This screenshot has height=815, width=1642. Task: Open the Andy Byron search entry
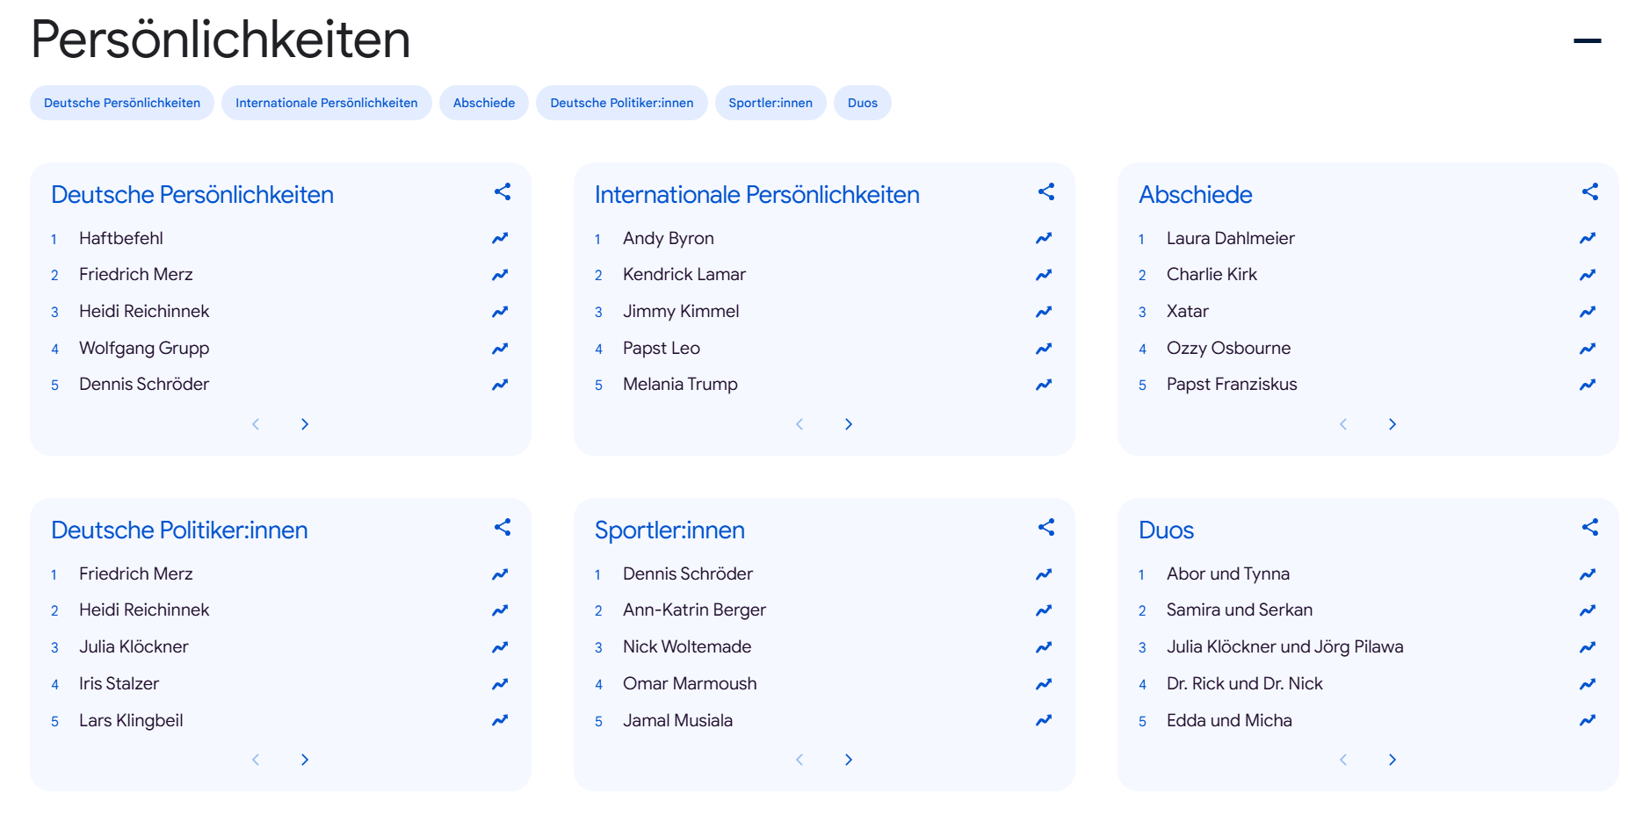(668, 238)
